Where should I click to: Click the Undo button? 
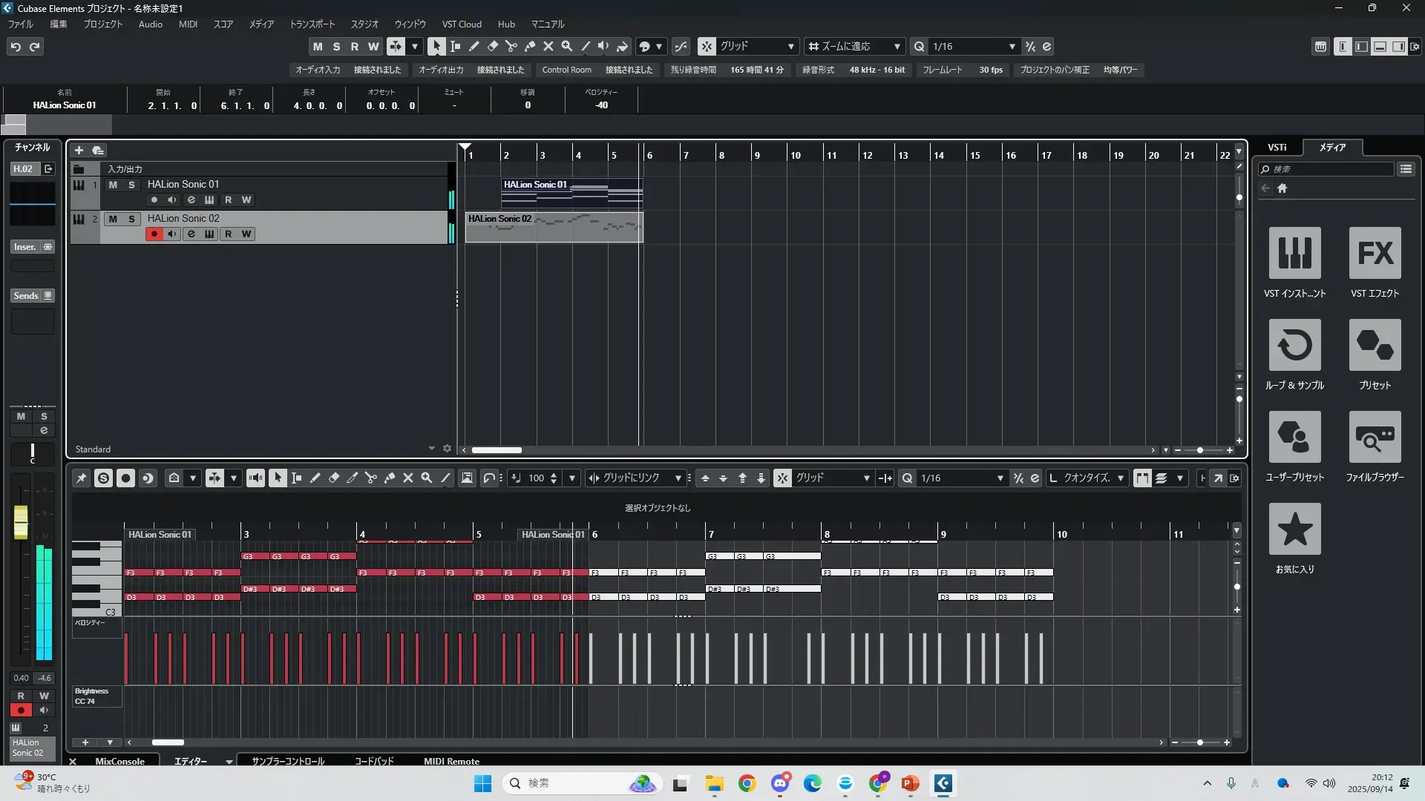16,47
